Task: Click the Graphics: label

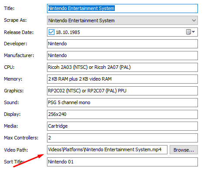Action: (14, 91)
